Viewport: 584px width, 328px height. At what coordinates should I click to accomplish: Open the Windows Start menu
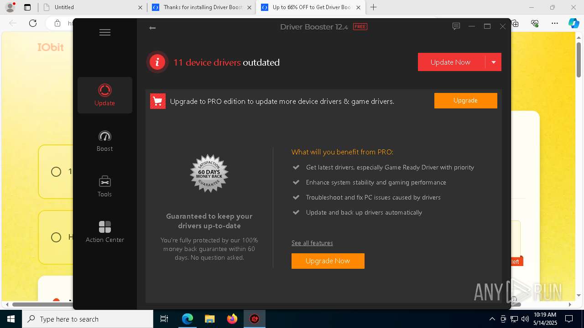[11, 319]
